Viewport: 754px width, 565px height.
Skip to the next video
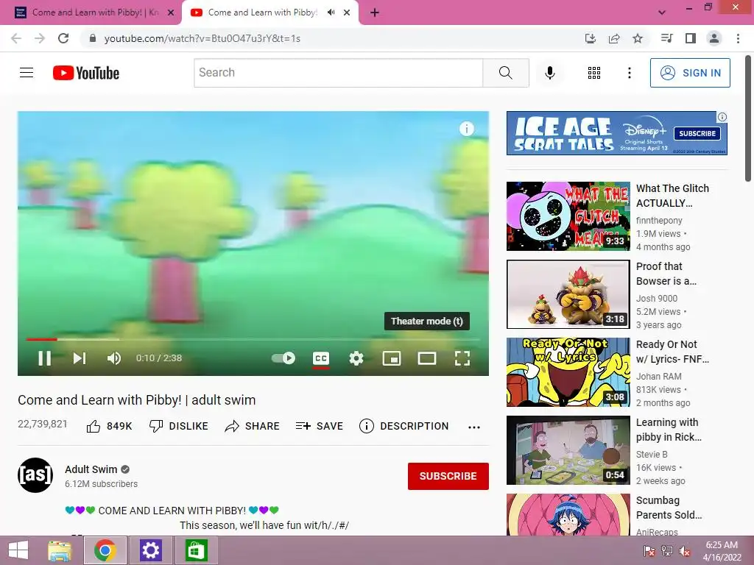pyautogui.click(x=80, y=358)
